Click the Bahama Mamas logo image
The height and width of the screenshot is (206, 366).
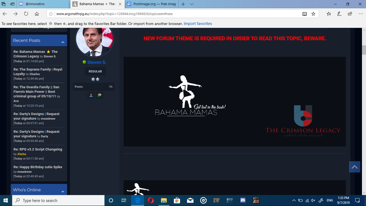(x=191, y=96)
